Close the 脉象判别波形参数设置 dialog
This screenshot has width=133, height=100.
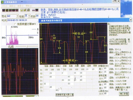(131, 20)
